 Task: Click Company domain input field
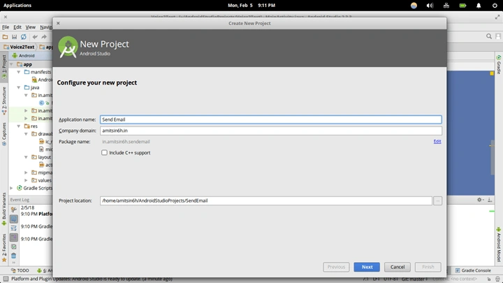pos(271,131)
